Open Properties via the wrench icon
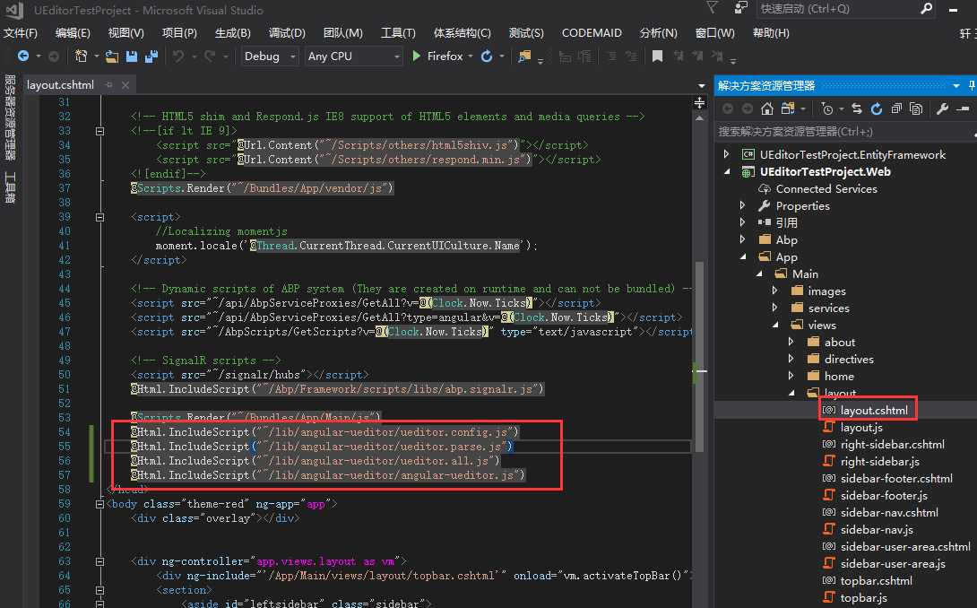The image size is (977, 608). (x=942, y=109)
